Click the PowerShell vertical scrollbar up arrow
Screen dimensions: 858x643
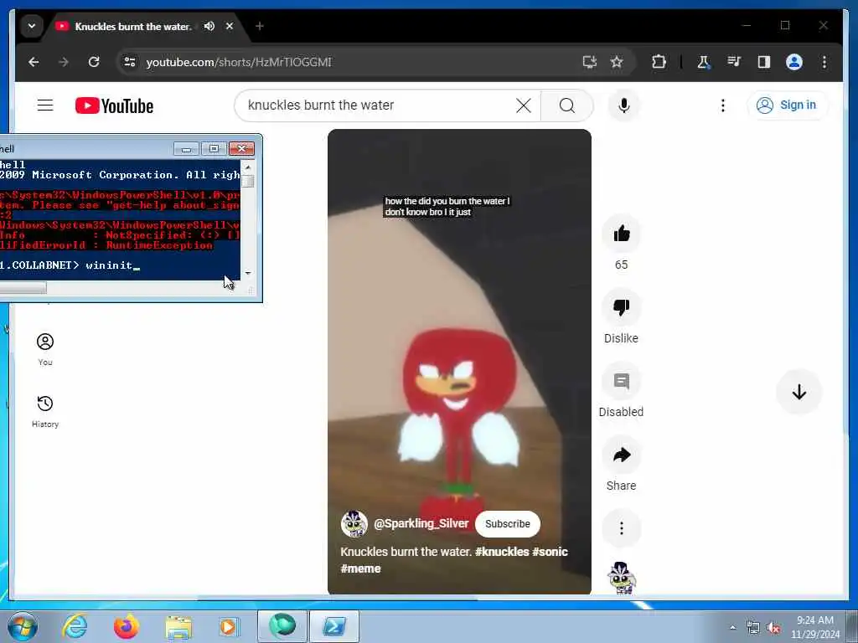pos(248,167)
